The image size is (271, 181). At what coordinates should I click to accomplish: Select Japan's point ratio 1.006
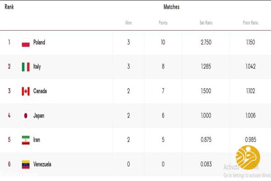pyautogui.click(x=250, y=115)
